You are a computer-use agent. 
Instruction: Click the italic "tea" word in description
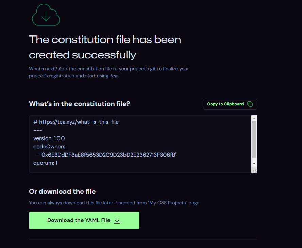tap(114, 76)
